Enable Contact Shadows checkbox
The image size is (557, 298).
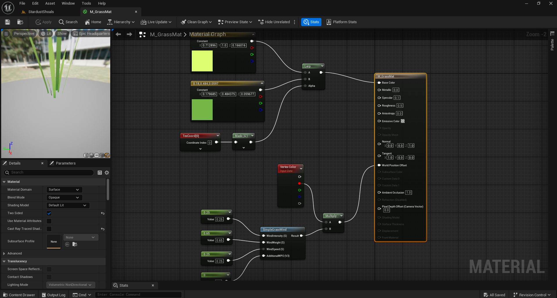49,277
